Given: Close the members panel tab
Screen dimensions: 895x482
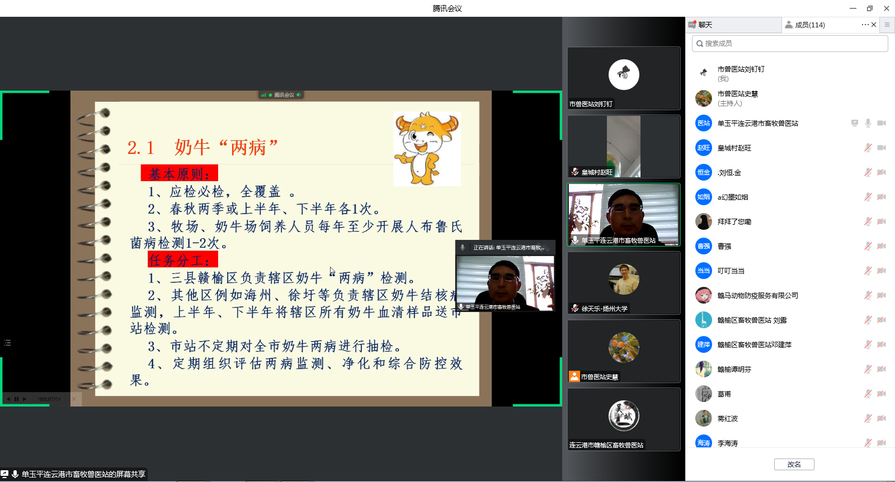Looking at the screenshot, I should point(874,25).
